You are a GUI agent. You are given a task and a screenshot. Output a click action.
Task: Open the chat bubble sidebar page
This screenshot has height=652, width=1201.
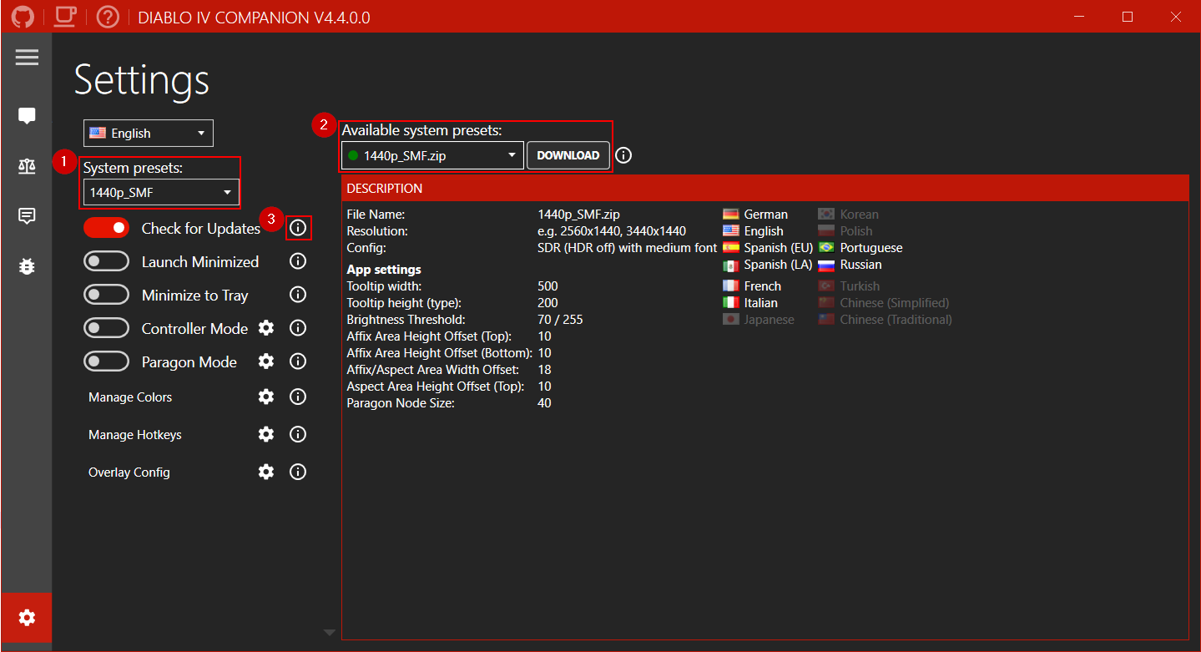click(x=27, y=116)
